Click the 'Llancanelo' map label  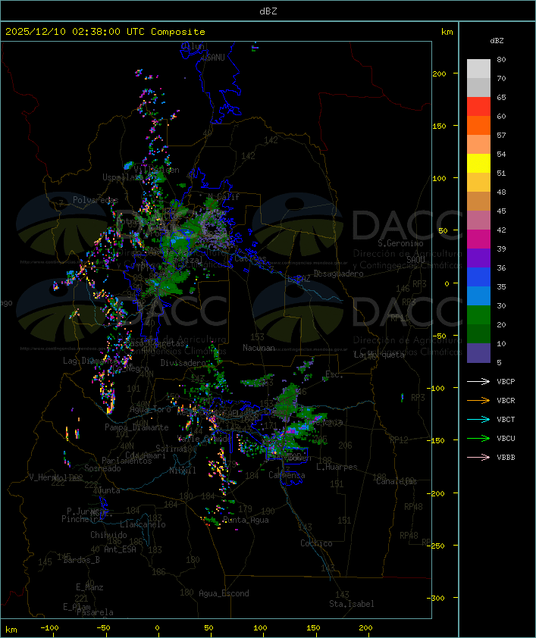[143, 524]
